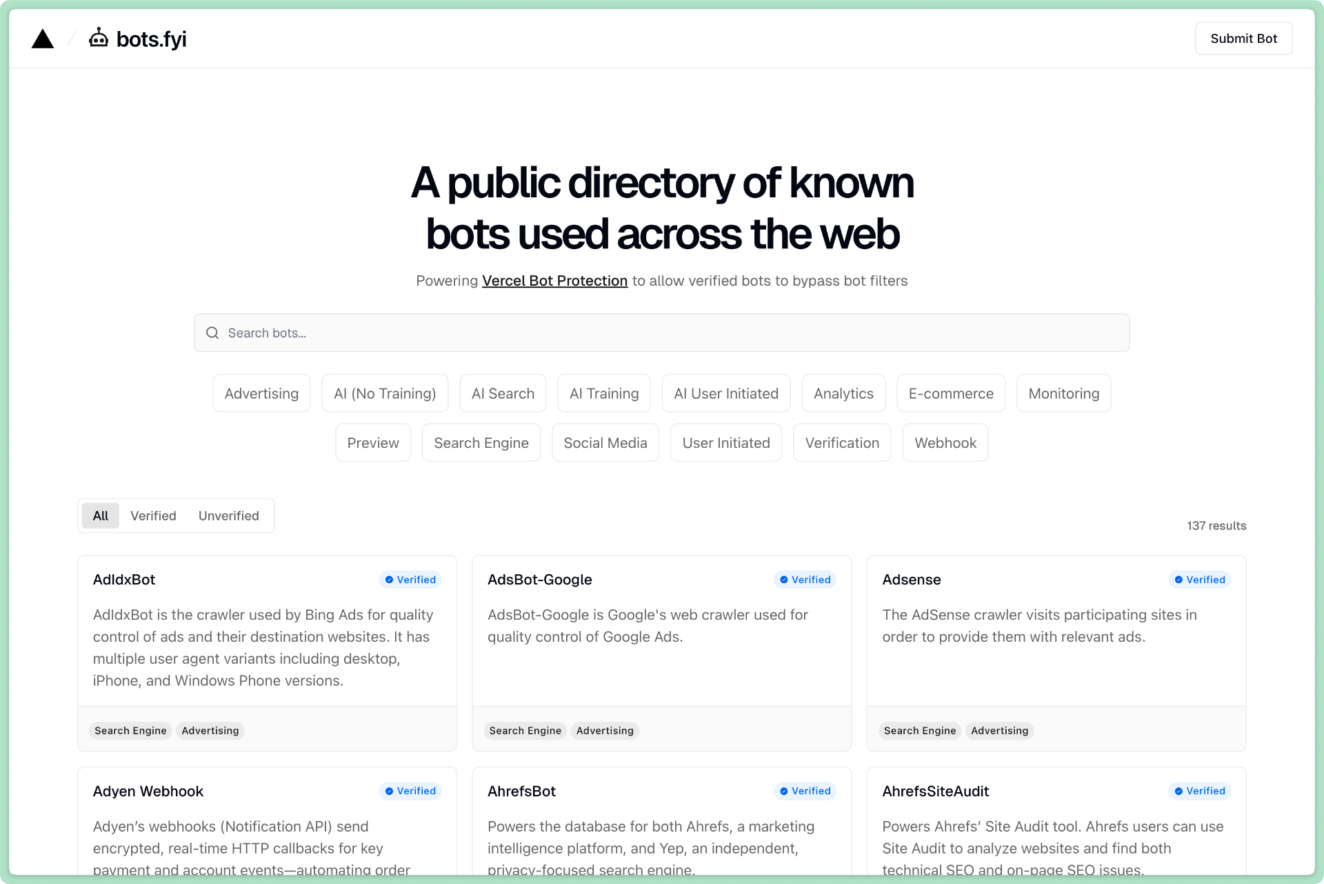
Task: Toggle the Preview category filter
Action: (373, 443)
